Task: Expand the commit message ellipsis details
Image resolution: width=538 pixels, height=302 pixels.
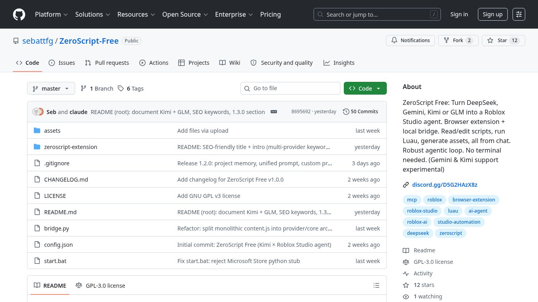Action: coord(274,112)
